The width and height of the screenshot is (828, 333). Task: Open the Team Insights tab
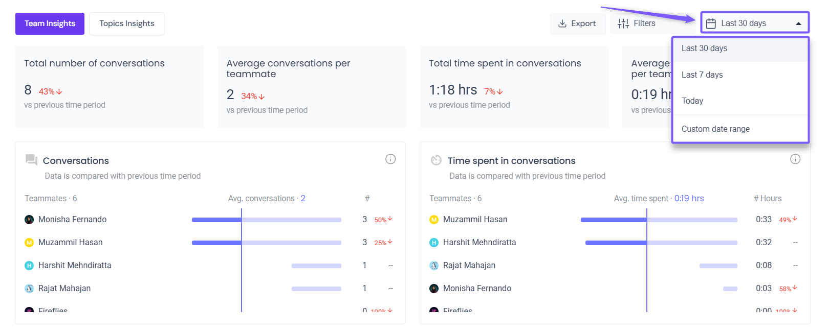pos(50,23)
